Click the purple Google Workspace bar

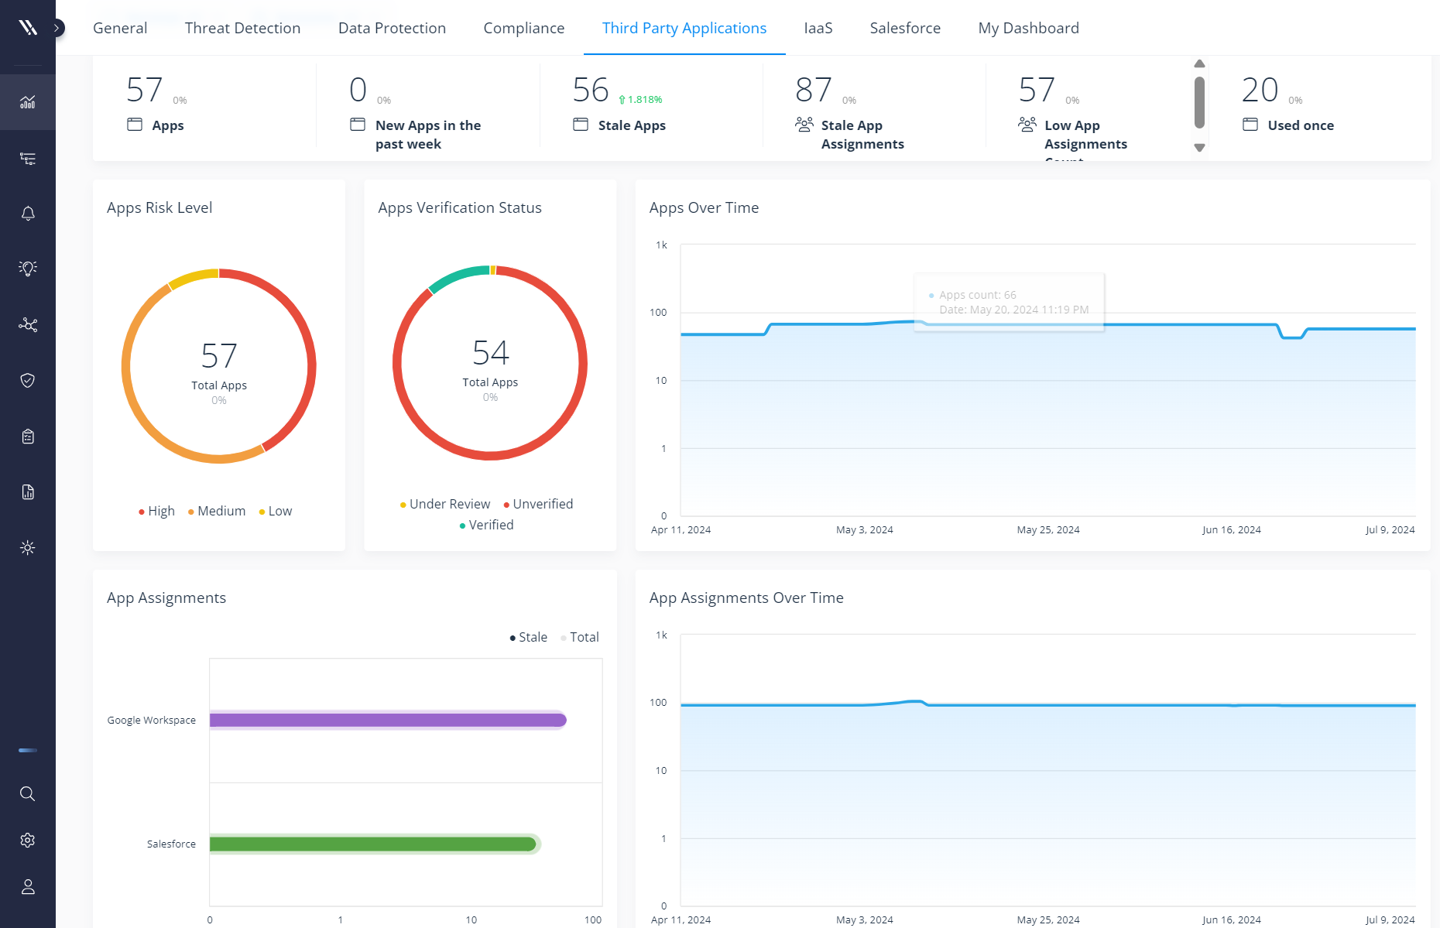(x=388, y=721)
